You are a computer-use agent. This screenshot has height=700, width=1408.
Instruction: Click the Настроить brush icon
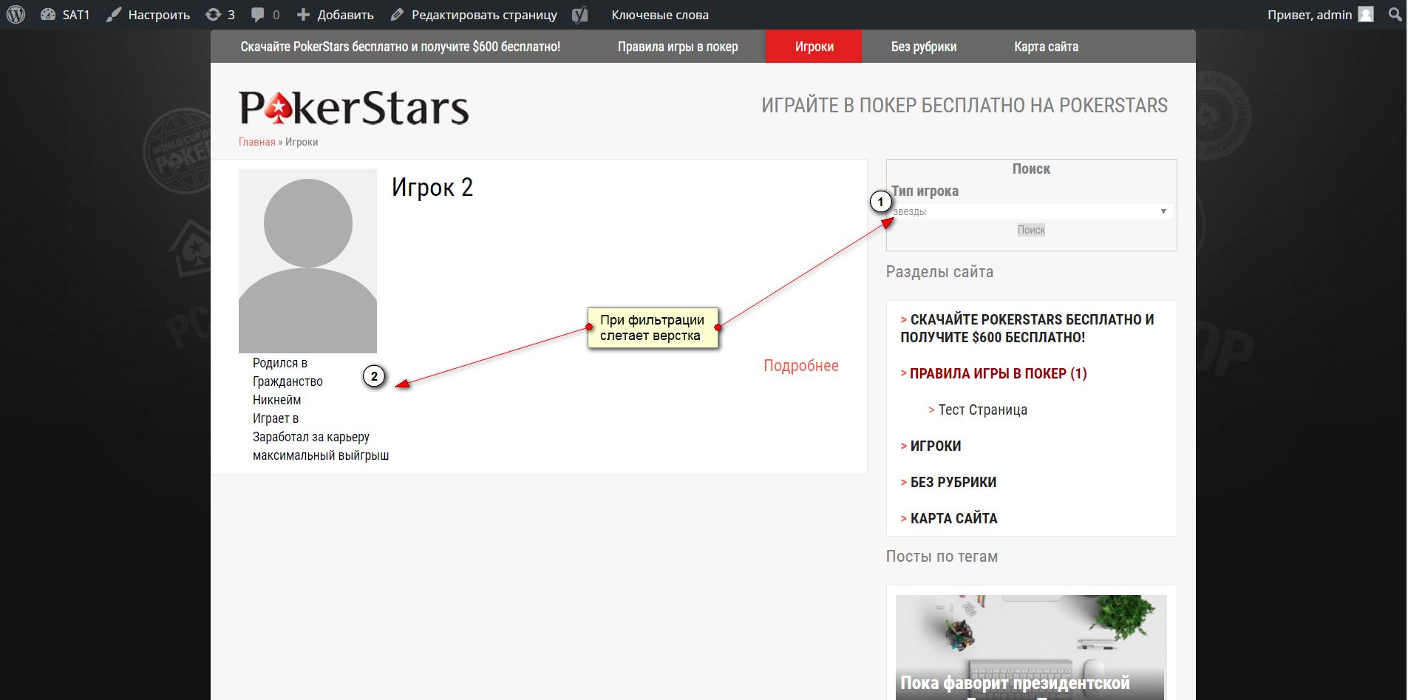click(113, 15)
